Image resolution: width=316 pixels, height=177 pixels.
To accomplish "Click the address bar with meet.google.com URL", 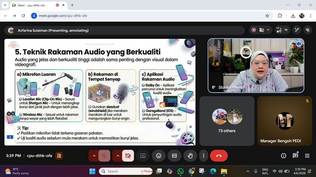I will (151, 16).
